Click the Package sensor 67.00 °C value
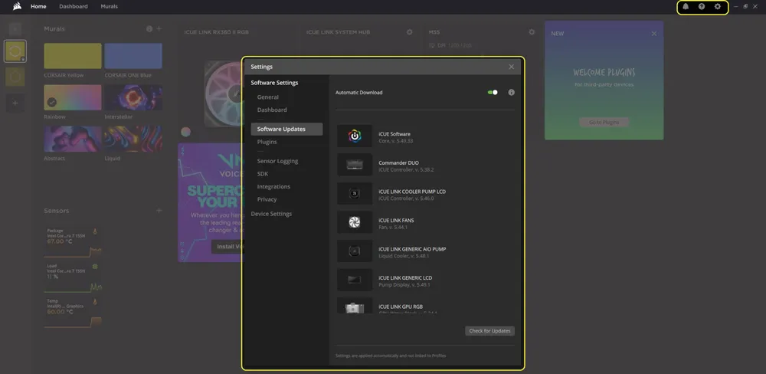The image size is (766, 374). click(60, 241)
